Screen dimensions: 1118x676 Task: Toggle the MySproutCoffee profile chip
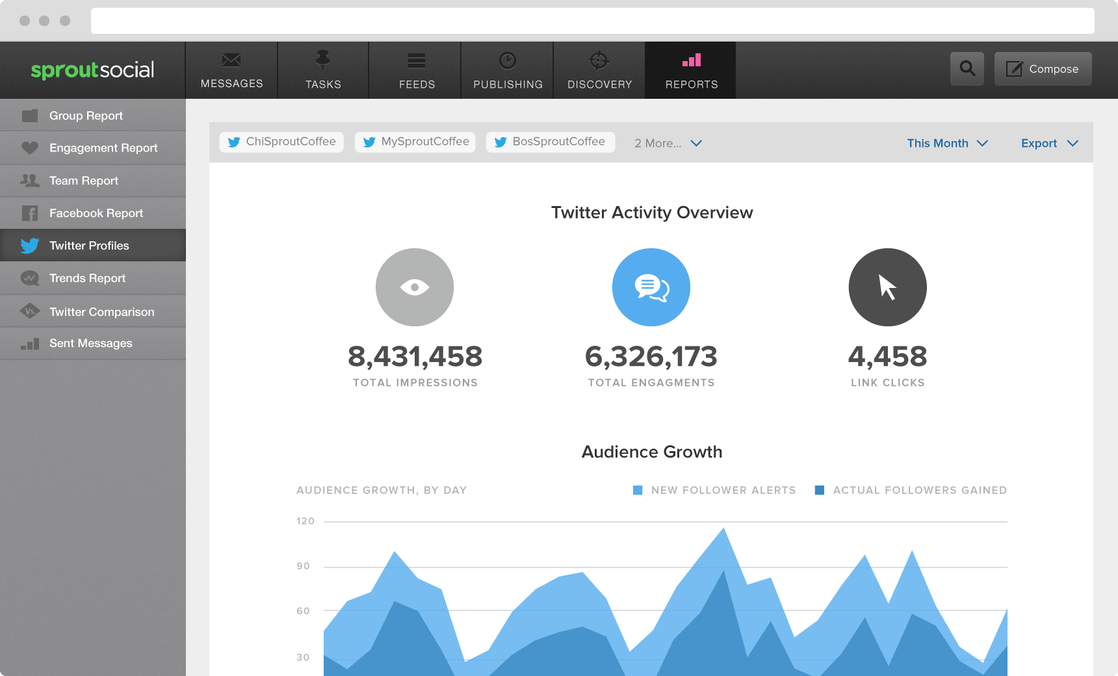tap(415, 142)
